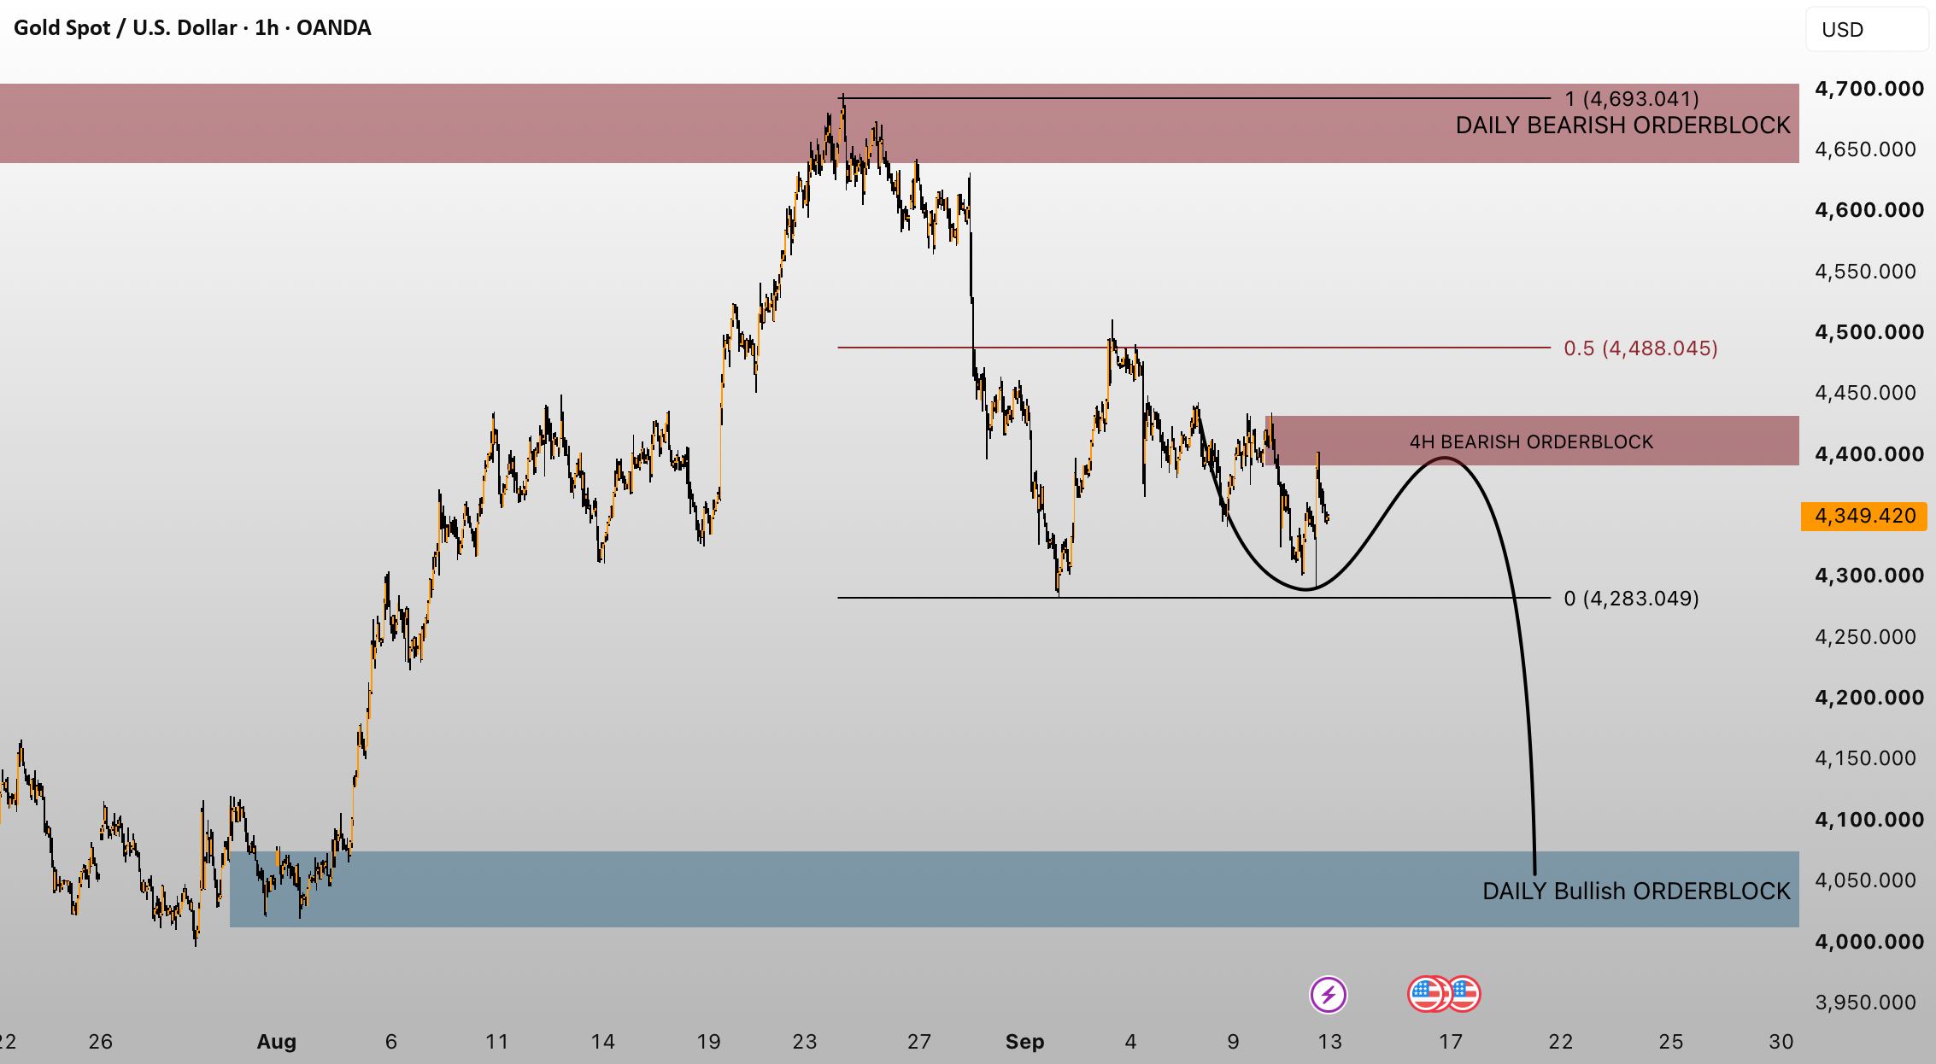
Task: Select the orange 4,349.420 current price label
Action: point(1864,516)
